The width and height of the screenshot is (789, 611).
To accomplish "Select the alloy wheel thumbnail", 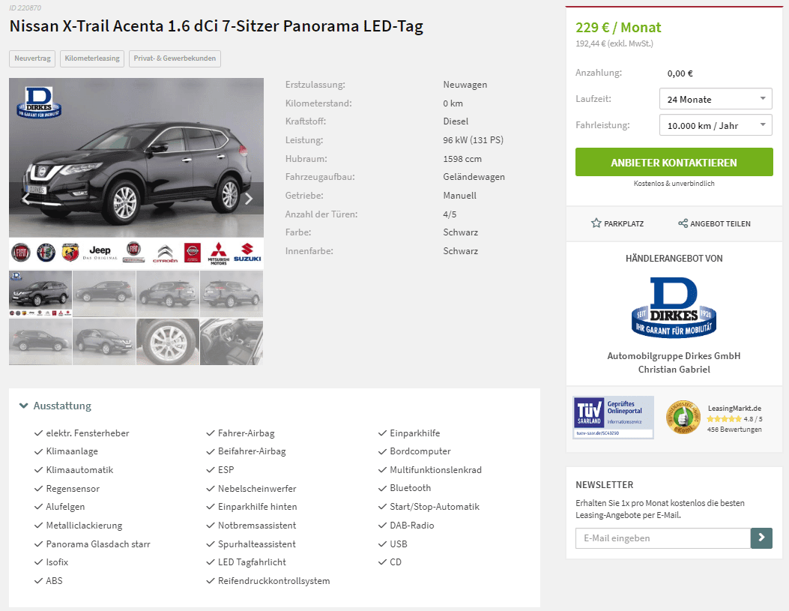I will (168, 342).
